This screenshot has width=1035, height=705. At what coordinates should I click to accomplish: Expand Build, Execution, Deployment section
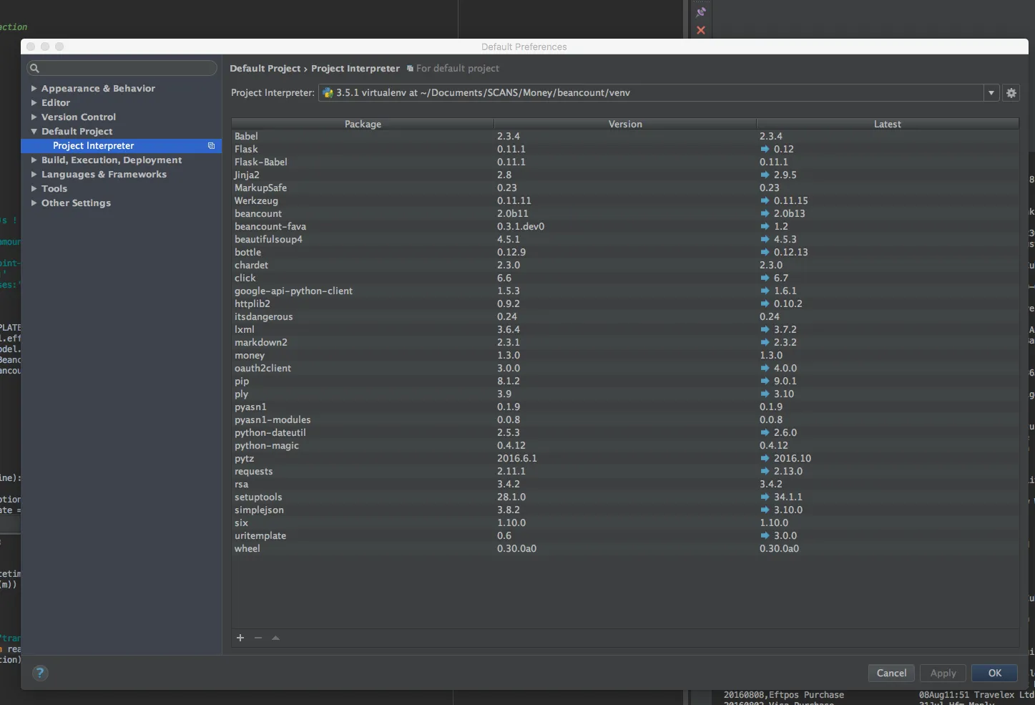[x=34, y=160]
